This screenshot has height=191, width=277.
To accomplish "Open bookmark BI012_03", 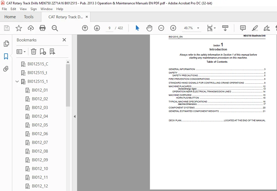I will click(40, 108).
